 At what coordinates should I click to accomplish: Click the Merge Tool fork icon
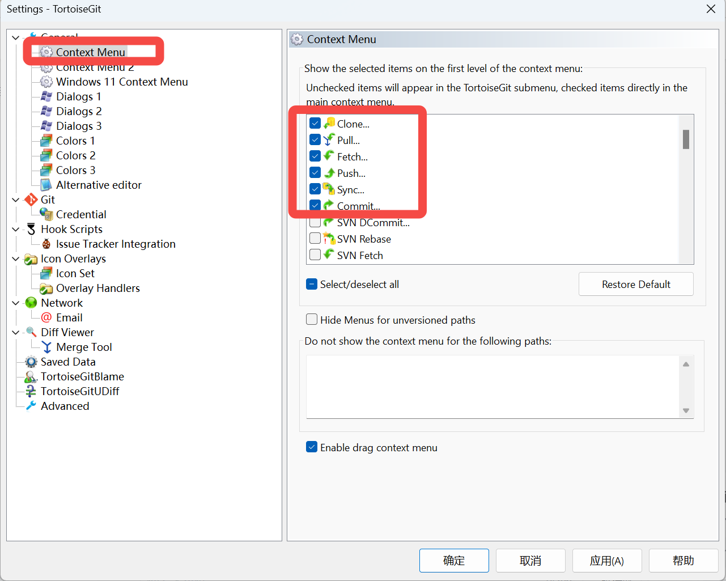(46, 347)
